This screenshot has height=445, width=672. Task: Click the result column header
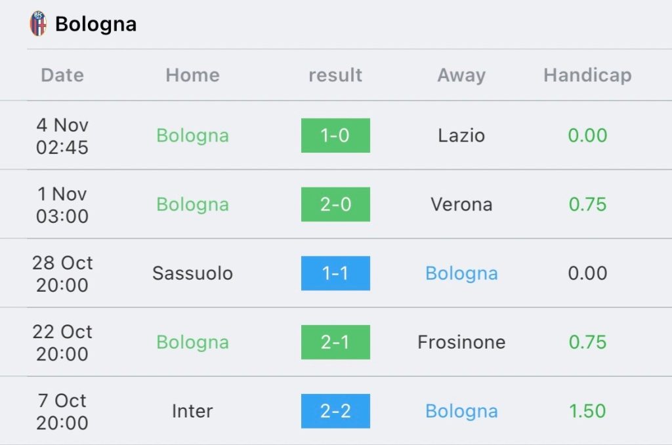point(335,75)
